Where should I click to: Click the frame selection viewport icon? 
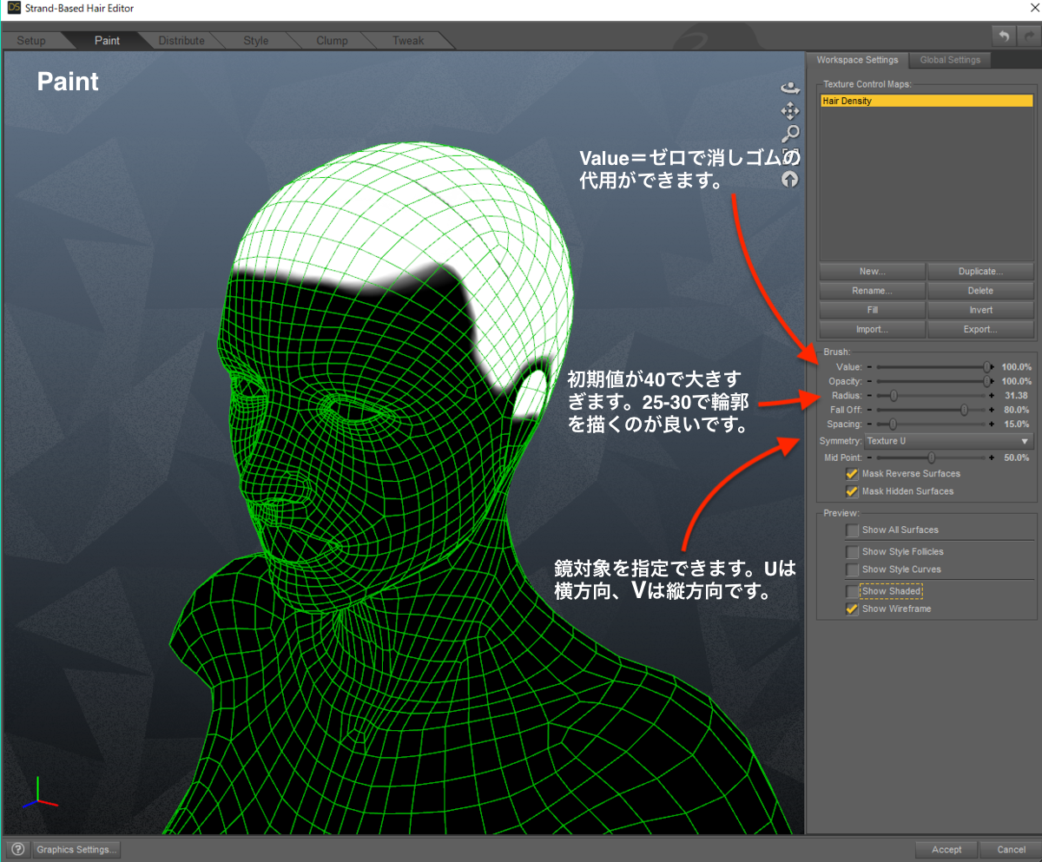(x=790, y=156)
